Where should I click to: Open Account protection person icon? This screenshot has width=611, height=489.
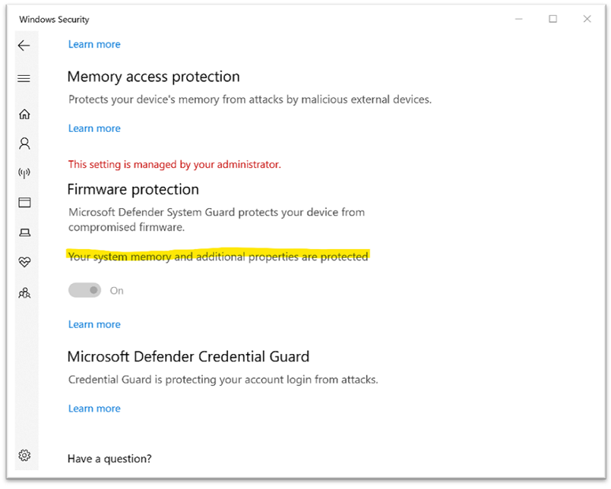coord(24,144)
